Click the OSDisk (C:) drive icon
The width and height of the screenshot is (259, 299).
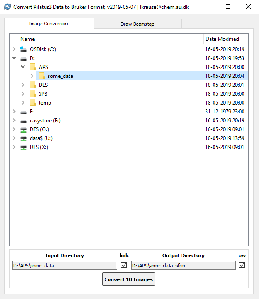[23, 49]
